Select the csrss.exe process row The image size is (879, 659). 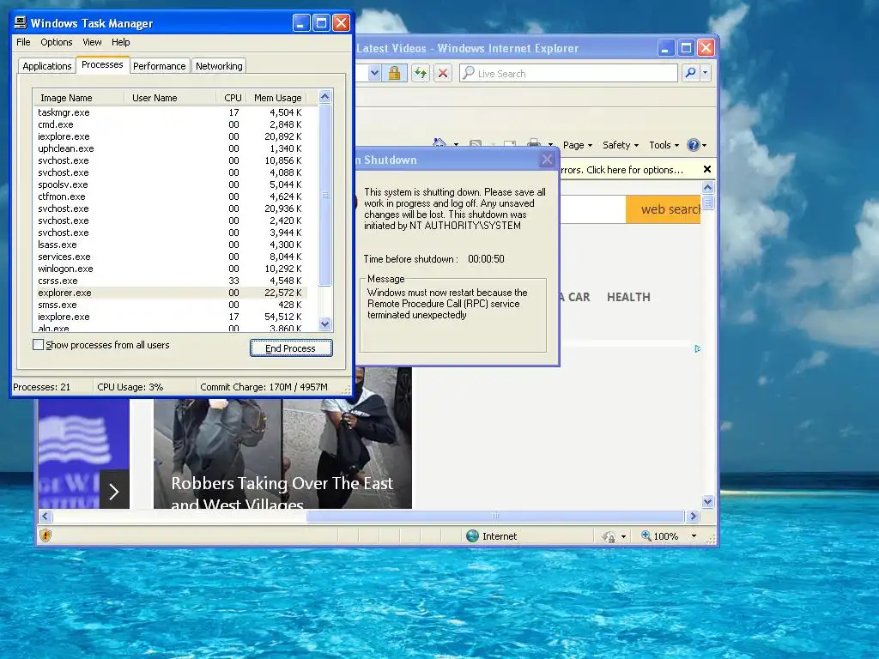point(171,281)
